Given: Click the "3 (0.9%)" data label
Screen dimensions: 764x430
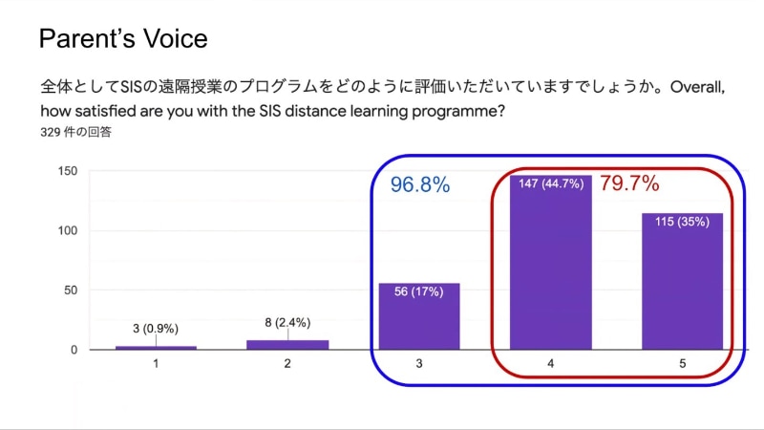Looking at the screenshot, I should click(156, 329).
